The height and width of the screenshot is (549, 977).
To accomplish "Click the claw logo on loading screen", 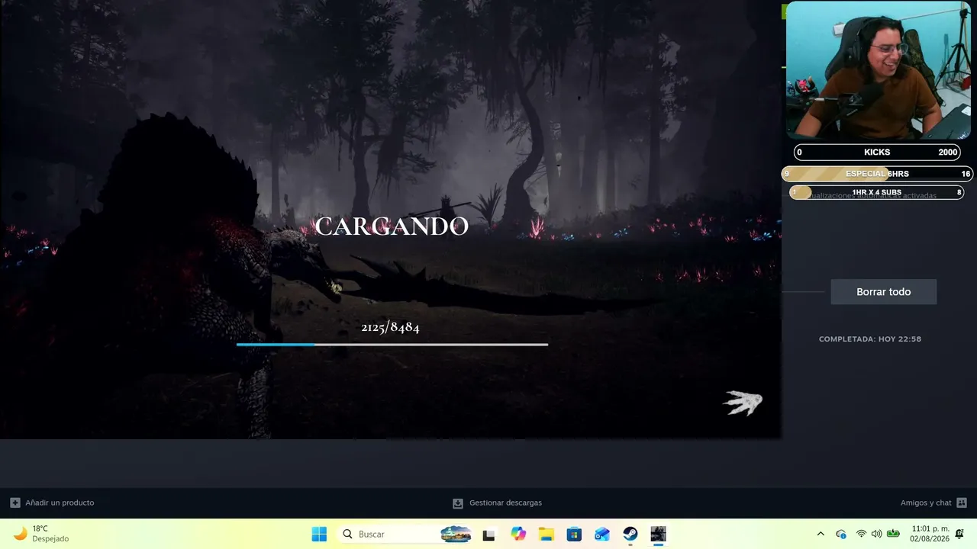I will [x=743, y=403].
